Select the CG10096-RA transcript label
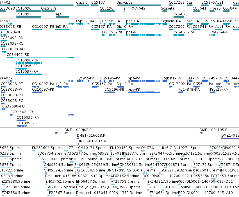The image size is (239, 197). tap(27, 60)
